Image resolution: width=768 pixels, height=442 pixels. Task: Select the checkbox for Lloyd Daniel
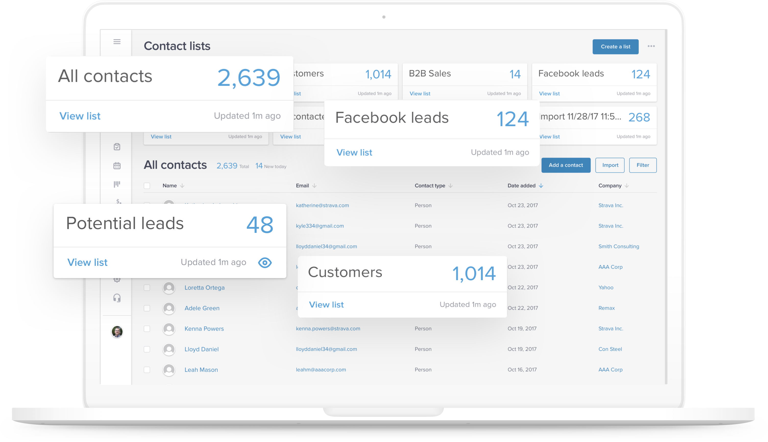(x=147, y=349)
